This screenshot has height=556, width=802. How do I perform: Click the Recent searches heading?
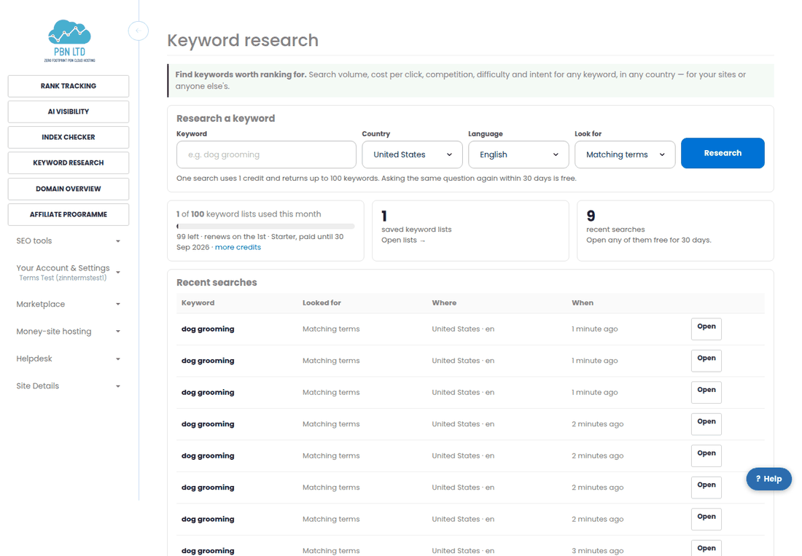[217, 283]
